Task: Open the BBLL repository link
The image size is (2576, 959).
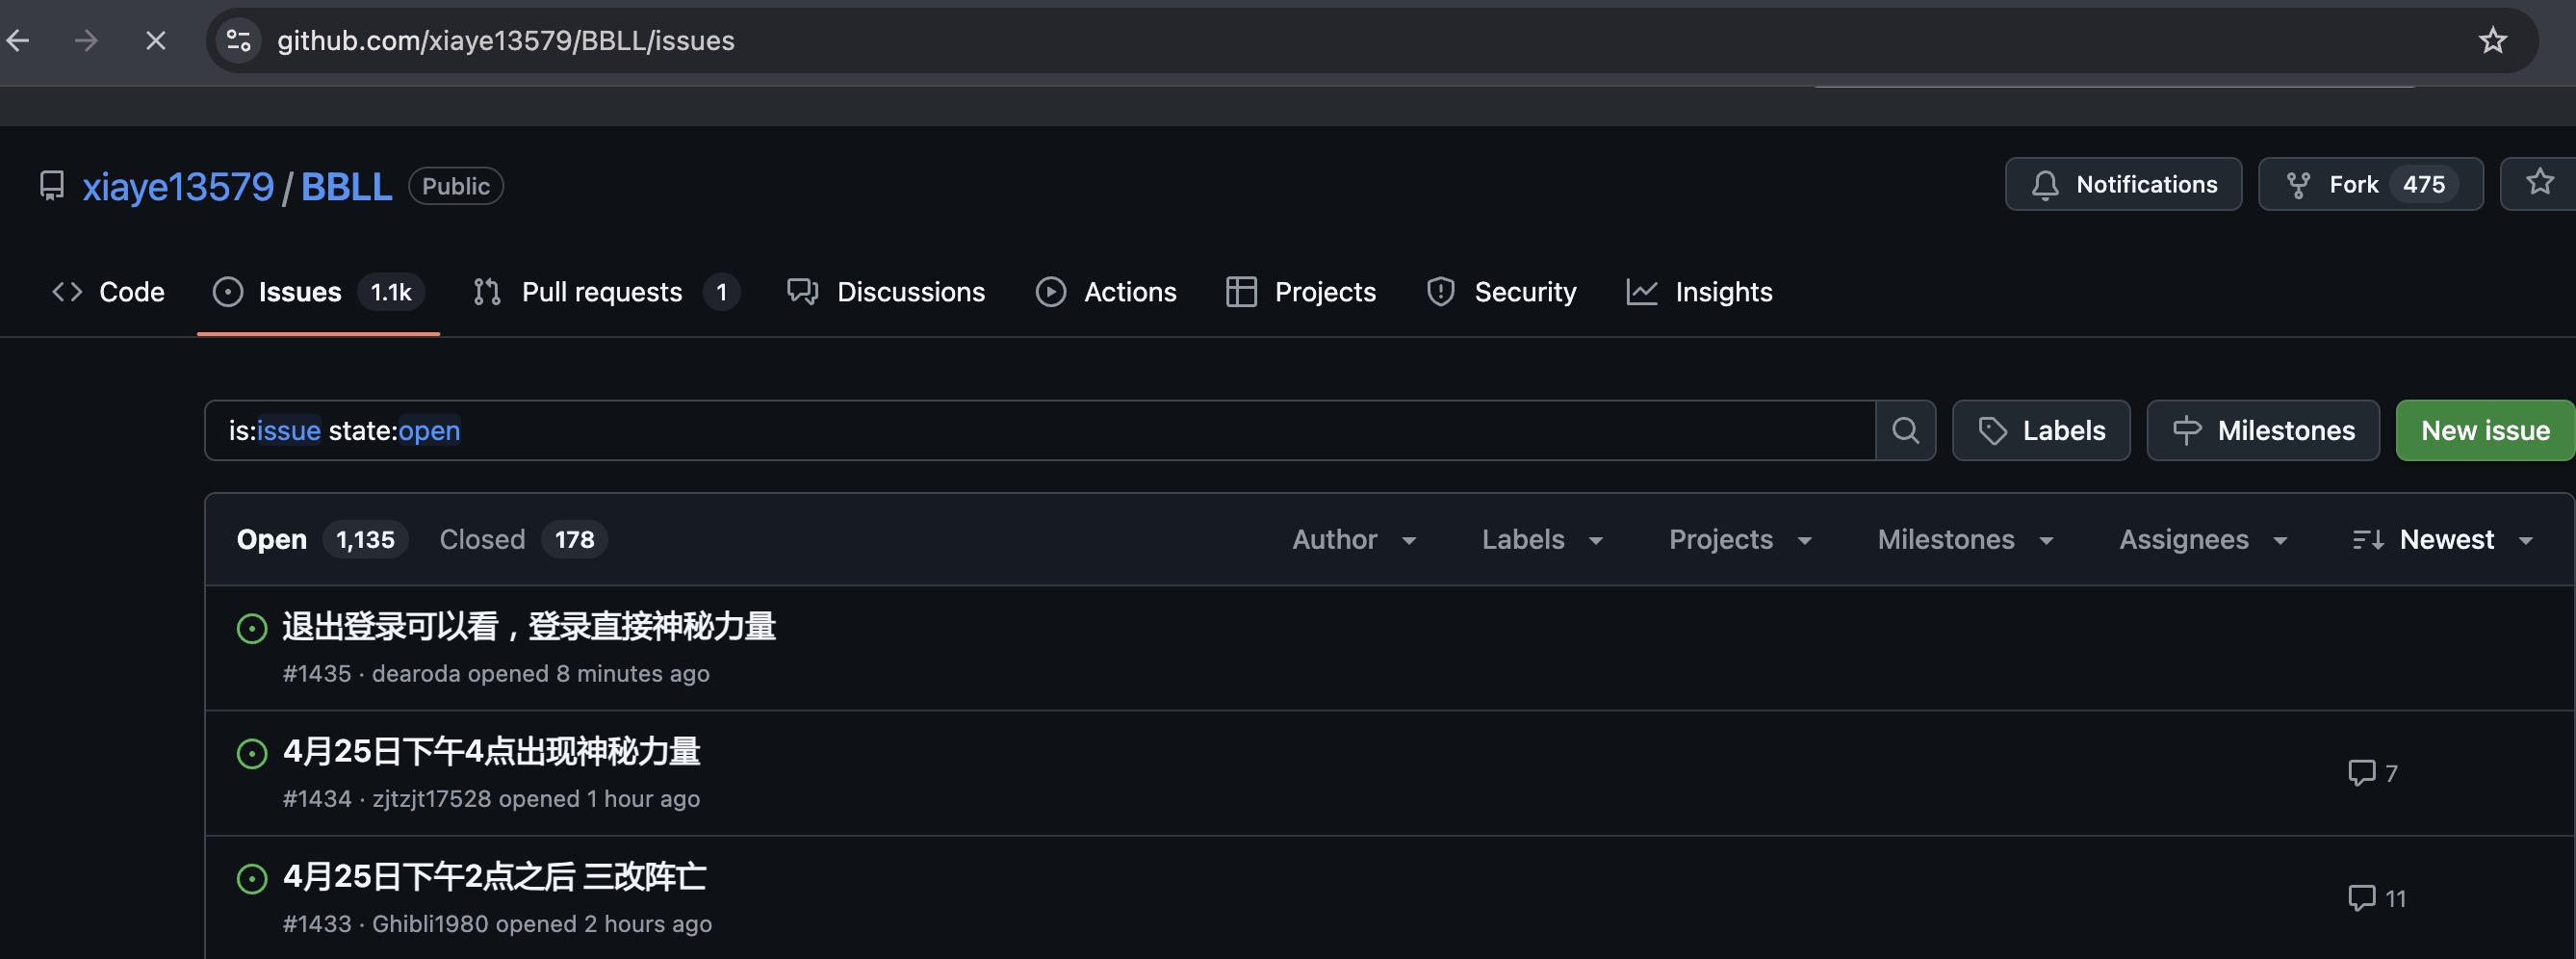Action: [346, 187]
